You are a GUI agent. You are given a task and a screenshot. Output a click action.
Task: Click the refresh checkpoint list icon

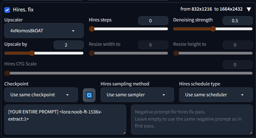click(89, 95)
